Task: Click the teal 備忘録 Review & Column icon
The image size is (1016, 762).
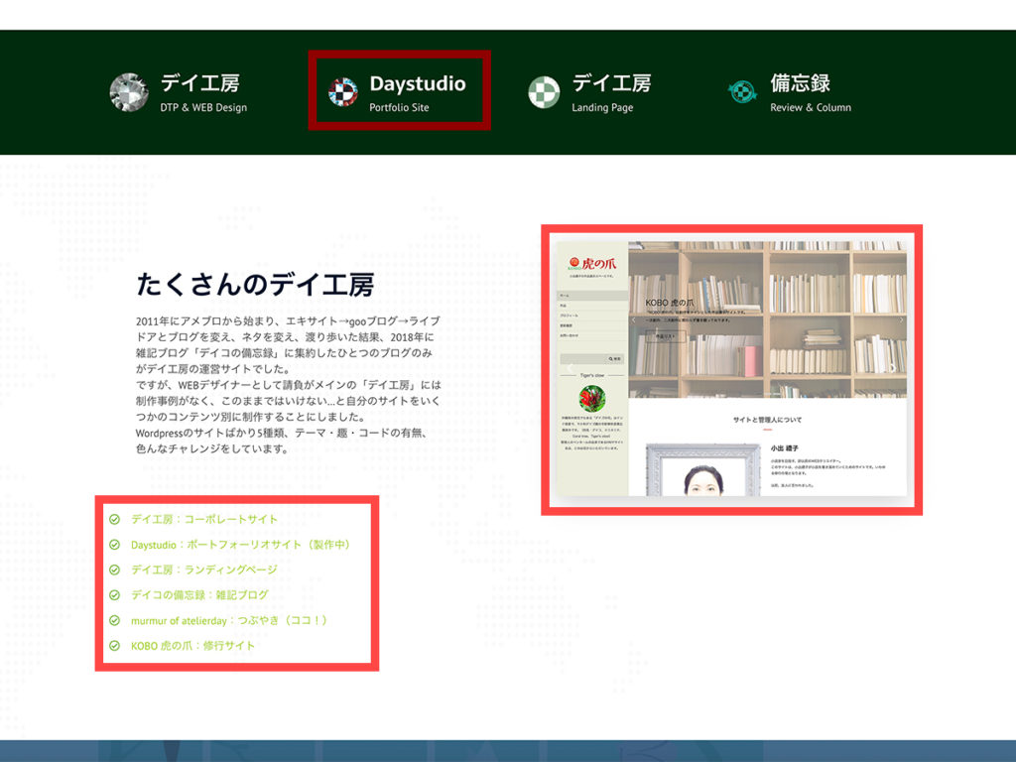Action: pyautogui.click(x=742, y=91)
